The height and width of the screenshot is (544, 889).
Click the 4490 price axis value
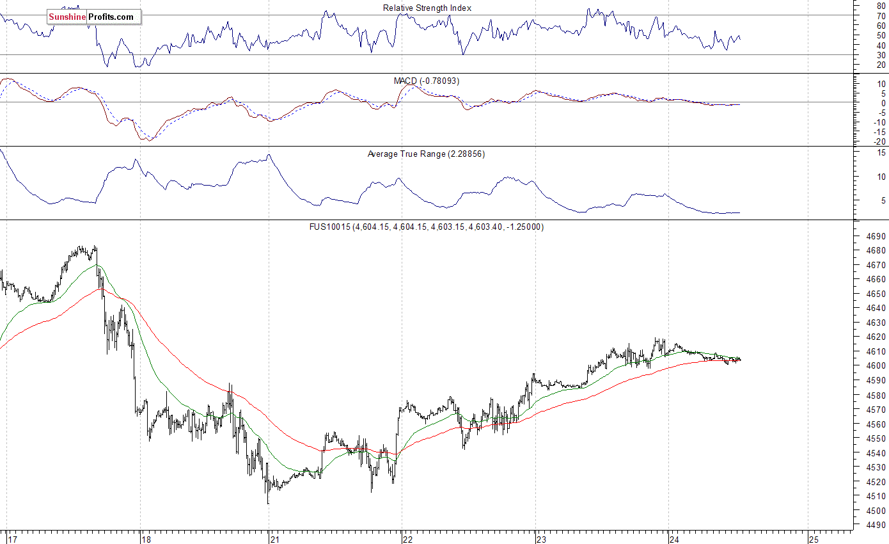click(x=875, y=525)
